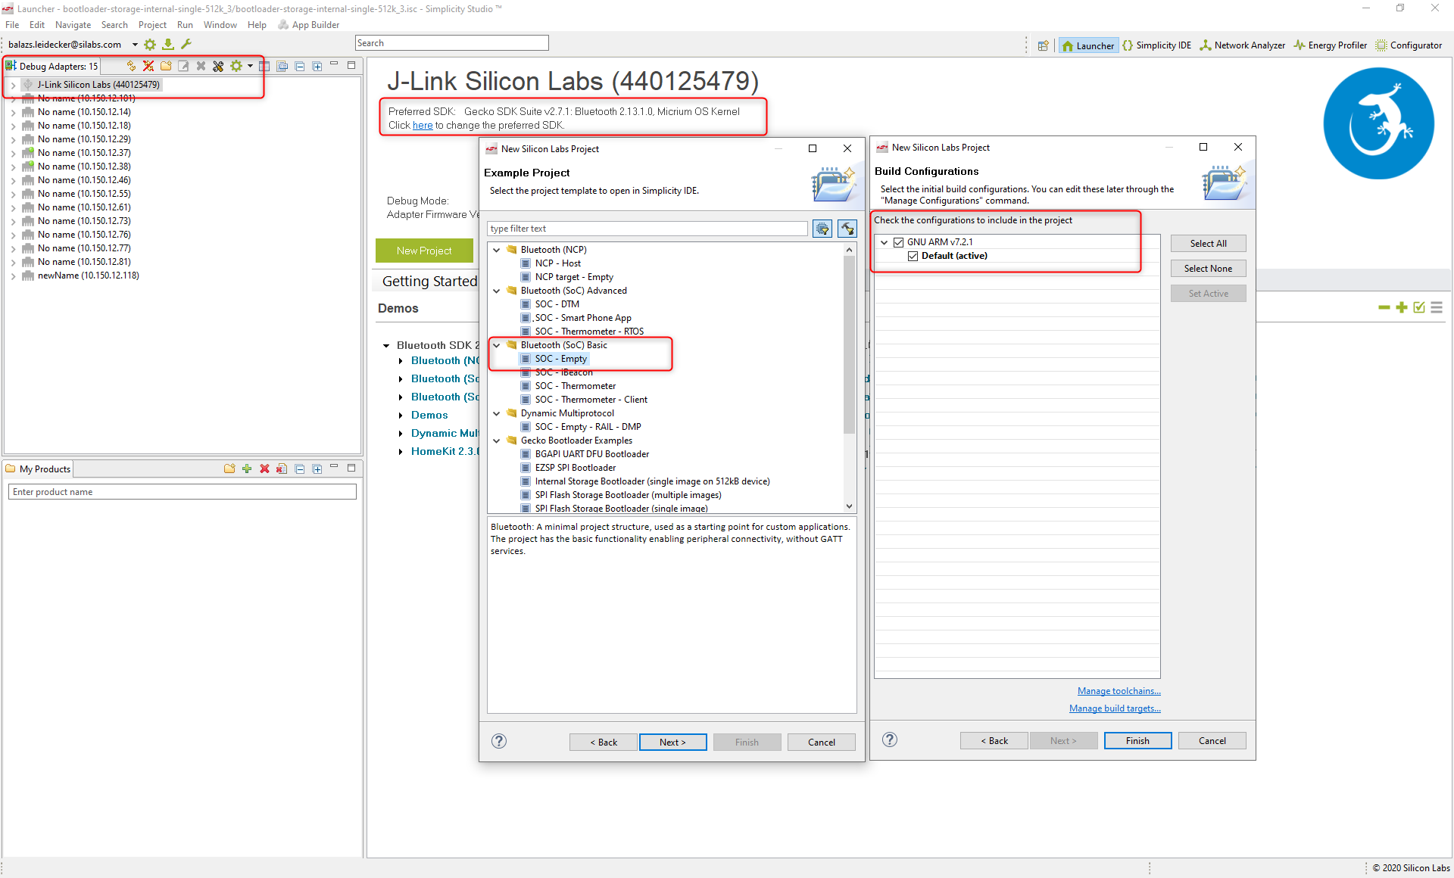Click the help question mark in Example Project dialog
Screen dimensions: 1454x878
click(x=499, y=741)
